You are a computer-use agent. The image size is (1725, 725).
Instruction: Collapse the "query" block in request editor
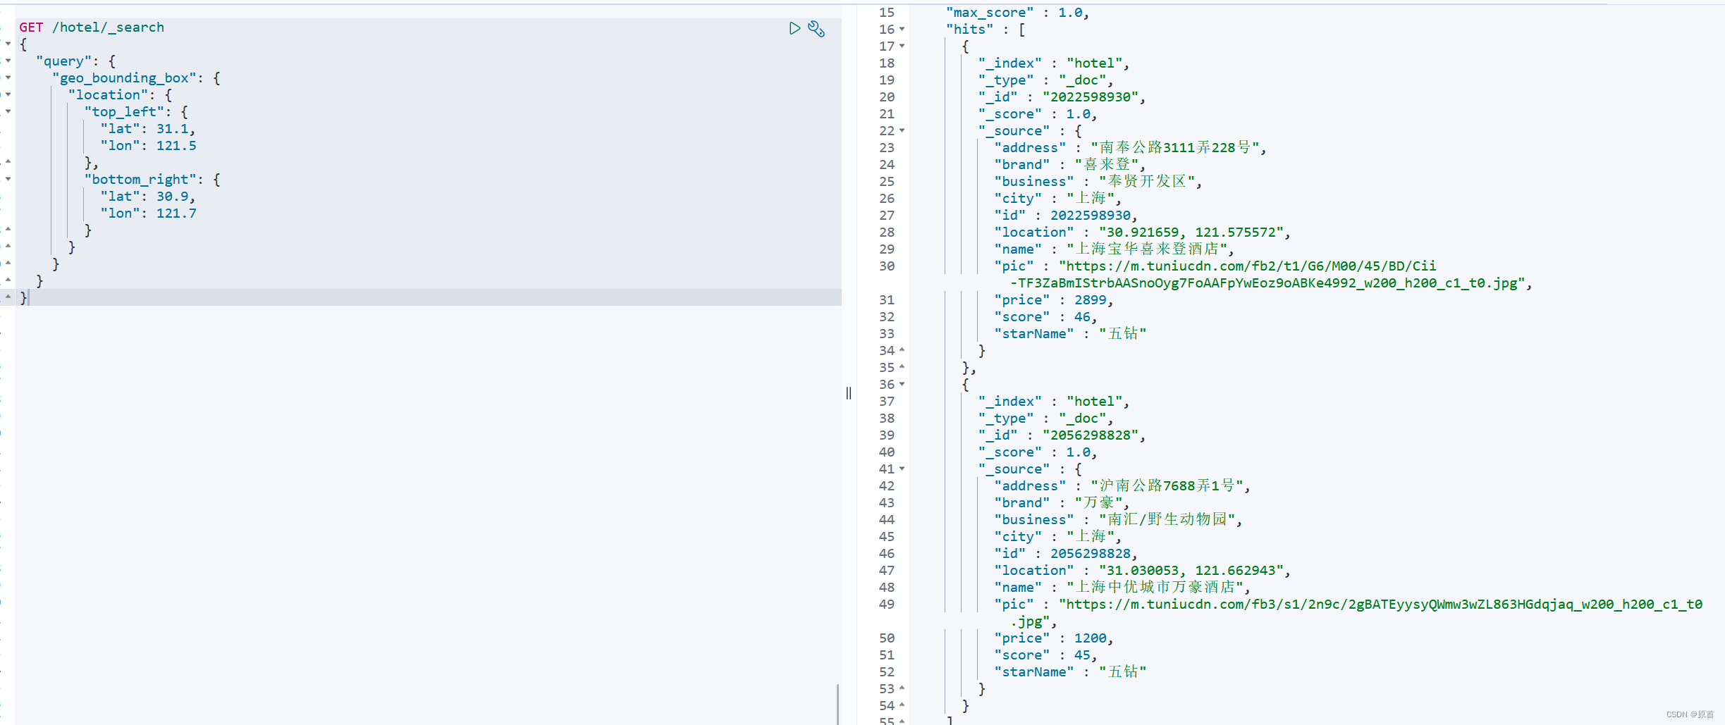pos(8,61)
